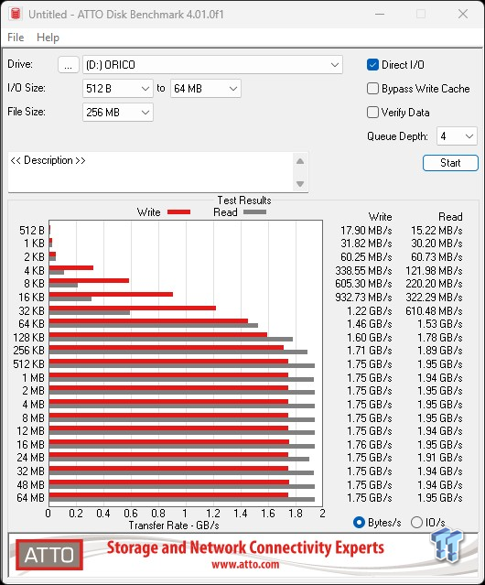Image resolution: width=485 pixels, height=585 pixels.
Task: Click the 1.22 GB/s write value
Action: (x=370, y=310)
